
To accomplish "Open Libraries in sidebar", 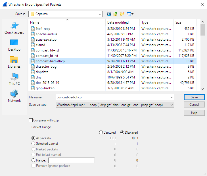I will (x=14, y=63).
